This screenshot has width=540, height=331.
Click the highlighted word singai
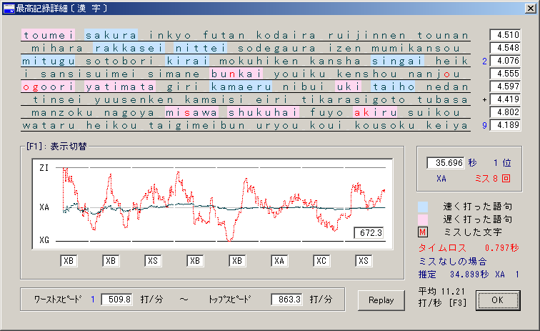pyautogui.click(x=396, y=61)
